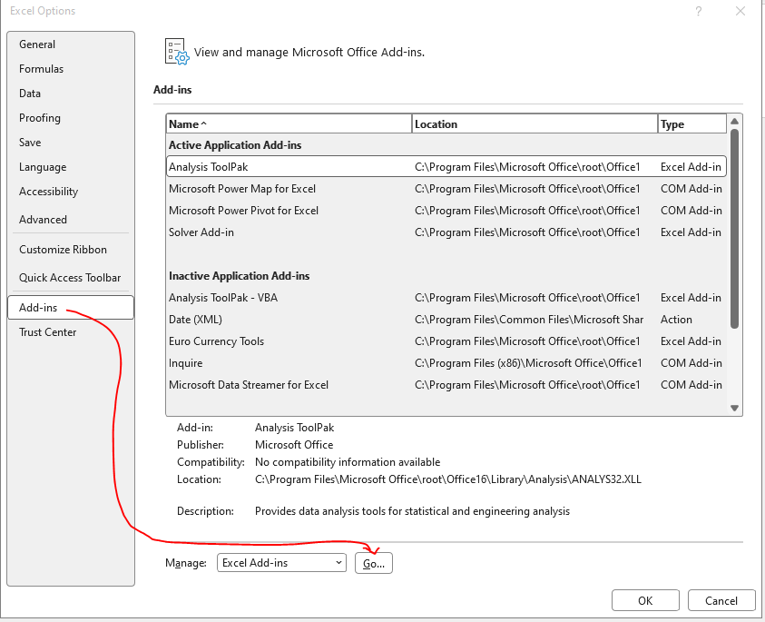Click the add-ins list scroll up arrow
This screenshot has height=622, width=765.
tap(734, 121)
